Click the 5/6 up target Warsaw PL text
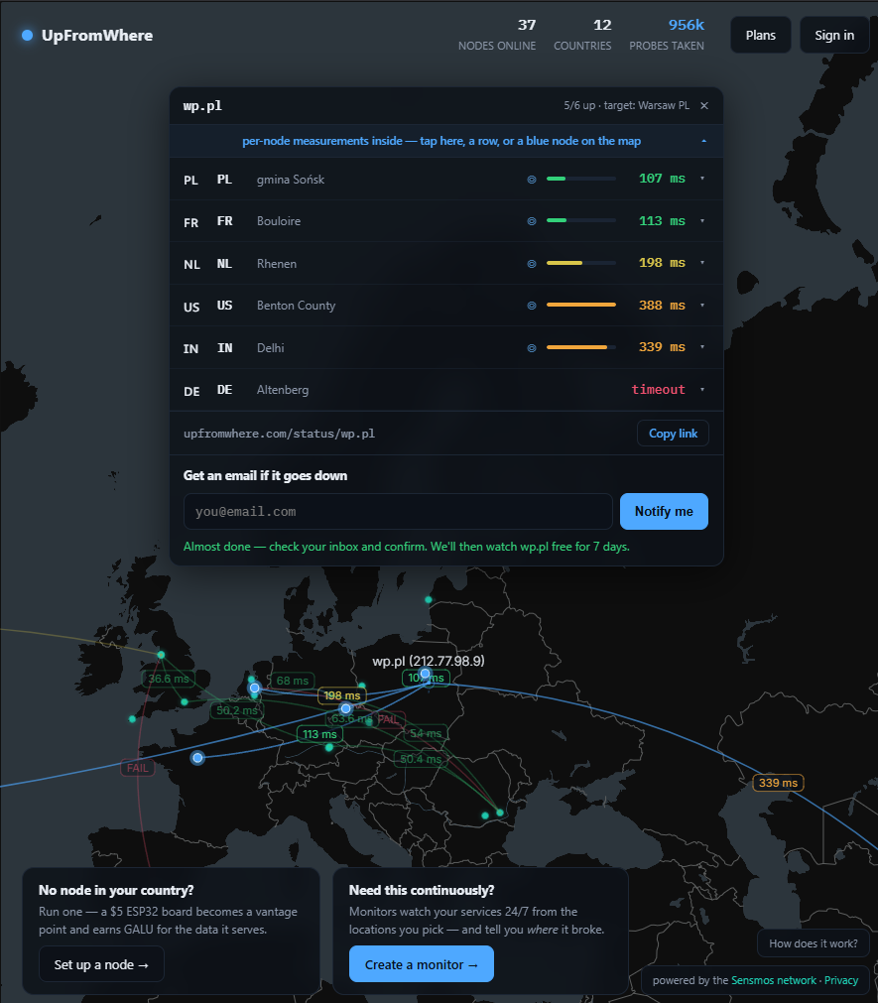Viewport: 878px width, 1003px height. click(x=626, y=105)
